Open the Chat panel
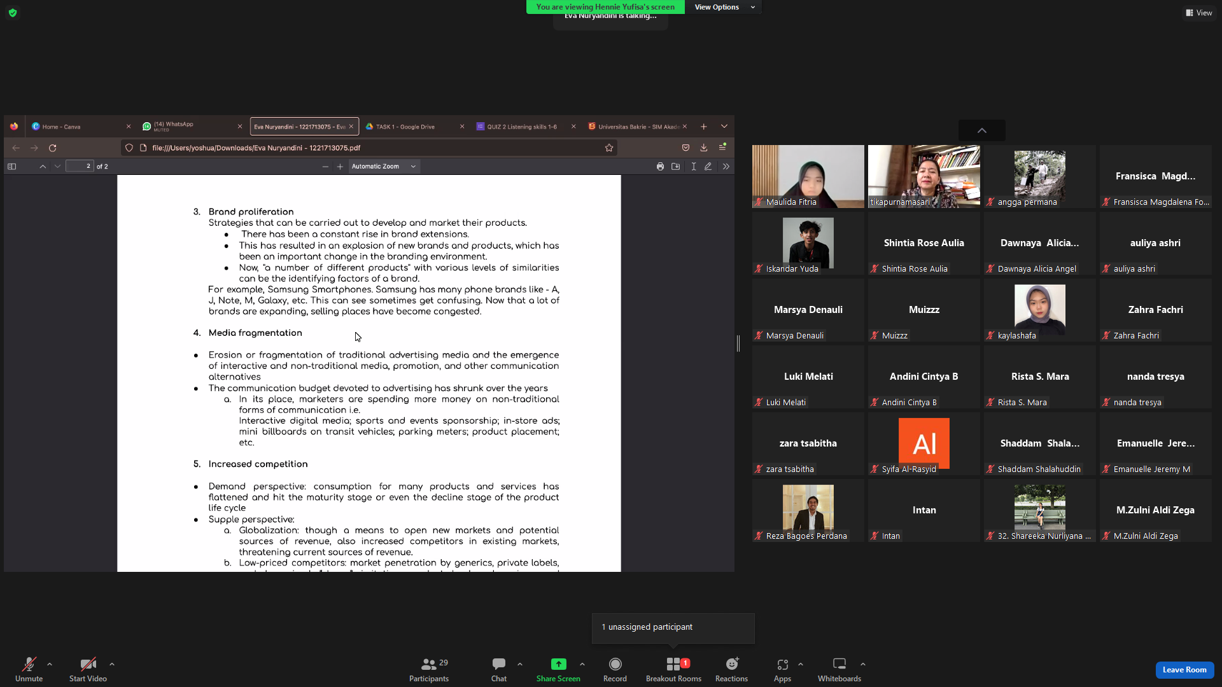 499,669
